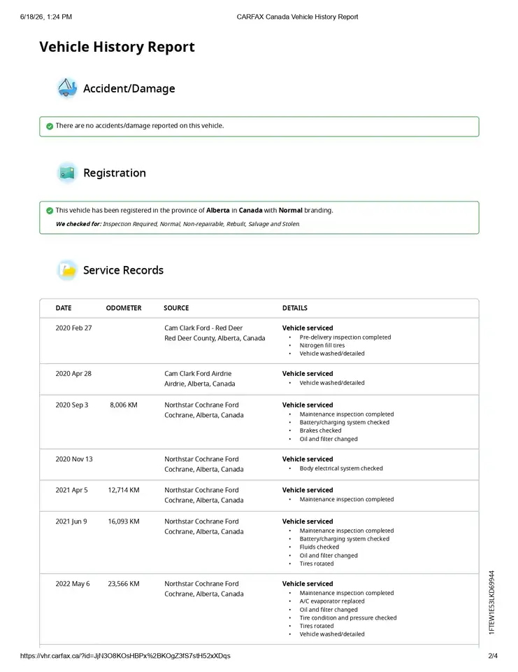Click the vertical VIN 1FTEW1E53LKD69944
The image size is (518, 672).
[x=491, y=602]
